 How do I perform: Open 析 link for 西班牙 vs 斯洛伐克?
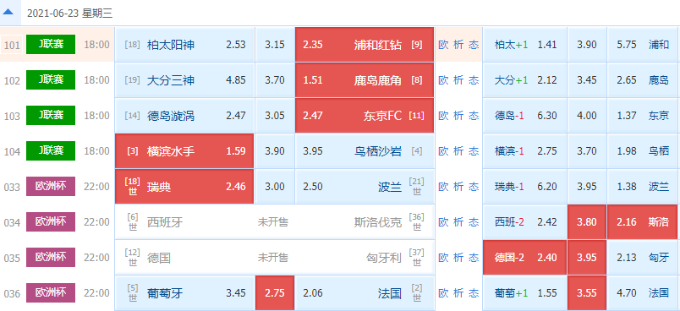point(458,222)
